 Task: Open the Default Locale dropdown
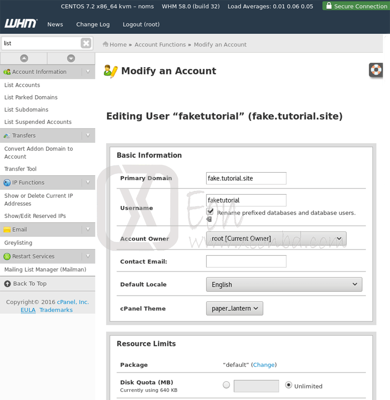click(x=284, y=284)
